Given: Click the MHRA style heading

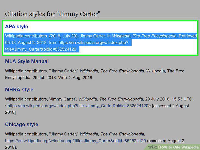Looking at the screenshot, I should [19, 90].
